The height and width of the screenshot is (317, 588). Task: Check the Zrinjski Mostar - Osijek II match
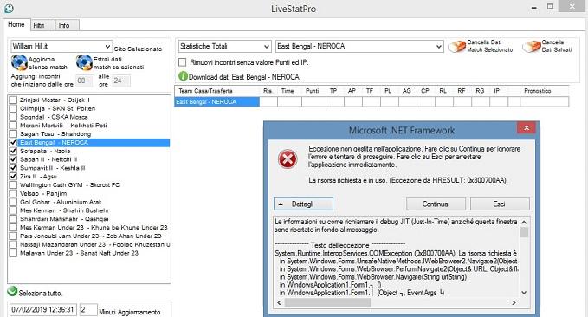[13, 100]
